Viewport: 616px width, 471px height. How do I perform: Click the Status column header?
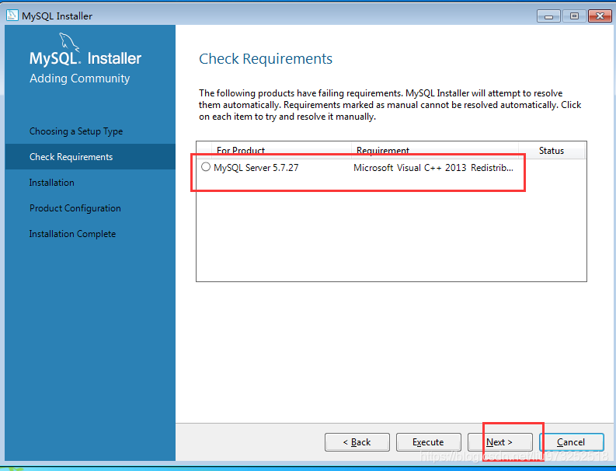pyautogui.click(x=552, y=150)
